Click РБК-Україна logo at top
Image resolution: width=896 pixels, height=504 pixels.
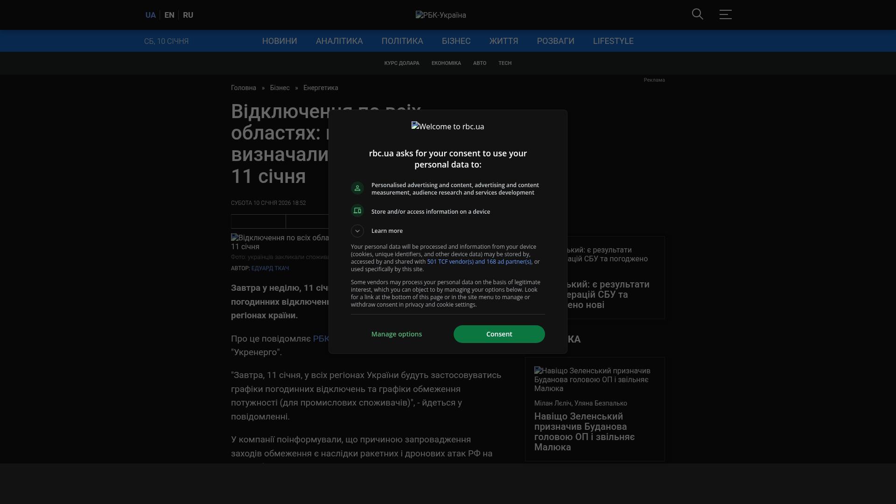(x=441, y=15)
